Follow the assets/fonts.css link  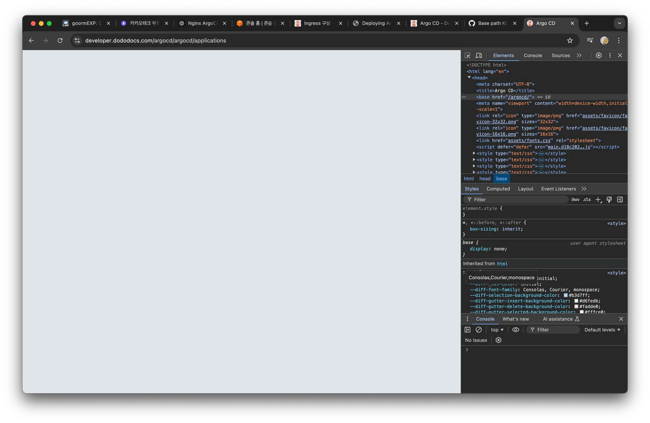(529, 140)
